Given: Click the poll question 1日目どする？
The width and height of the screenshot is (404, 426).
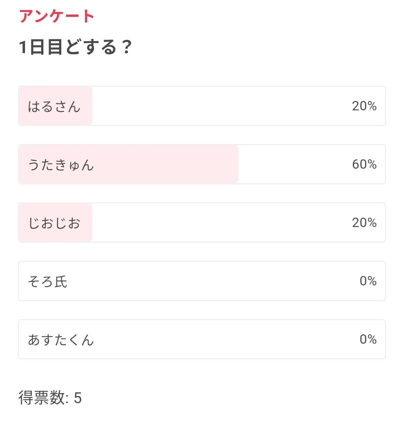Looking at the screenshot, I should tap(76, 48).
